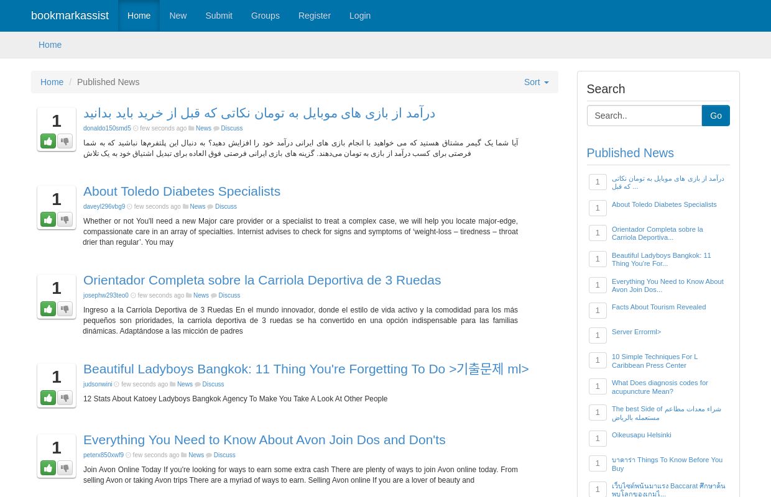Upvote the درآمد از بازی های موبایل article
The image size is (771, 497).
coord(48,141)
